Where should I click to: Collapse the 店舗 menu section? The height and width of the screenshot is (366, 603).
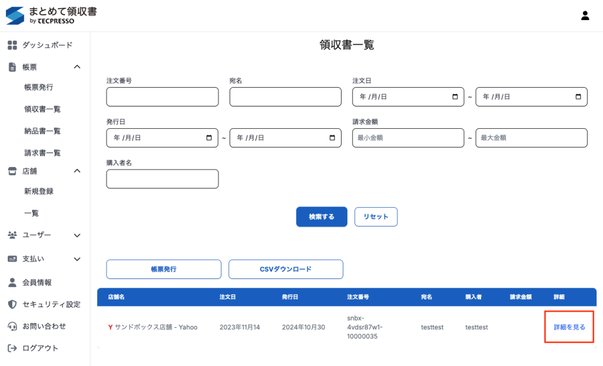[77, 171]
